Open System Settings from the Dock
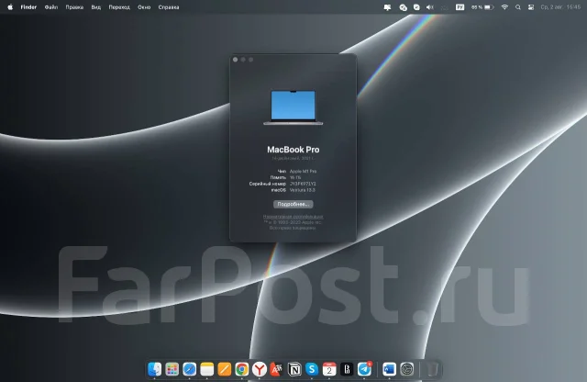 pyautogui.click(x=407, y=369)
